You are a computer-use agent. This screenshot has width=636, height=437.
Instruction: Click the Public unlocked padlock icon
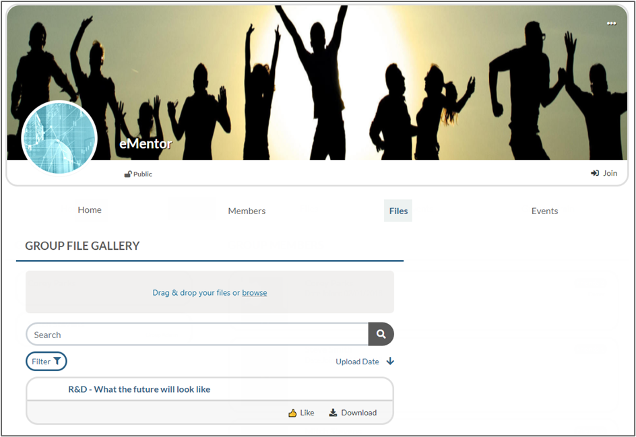click(128, 174)
